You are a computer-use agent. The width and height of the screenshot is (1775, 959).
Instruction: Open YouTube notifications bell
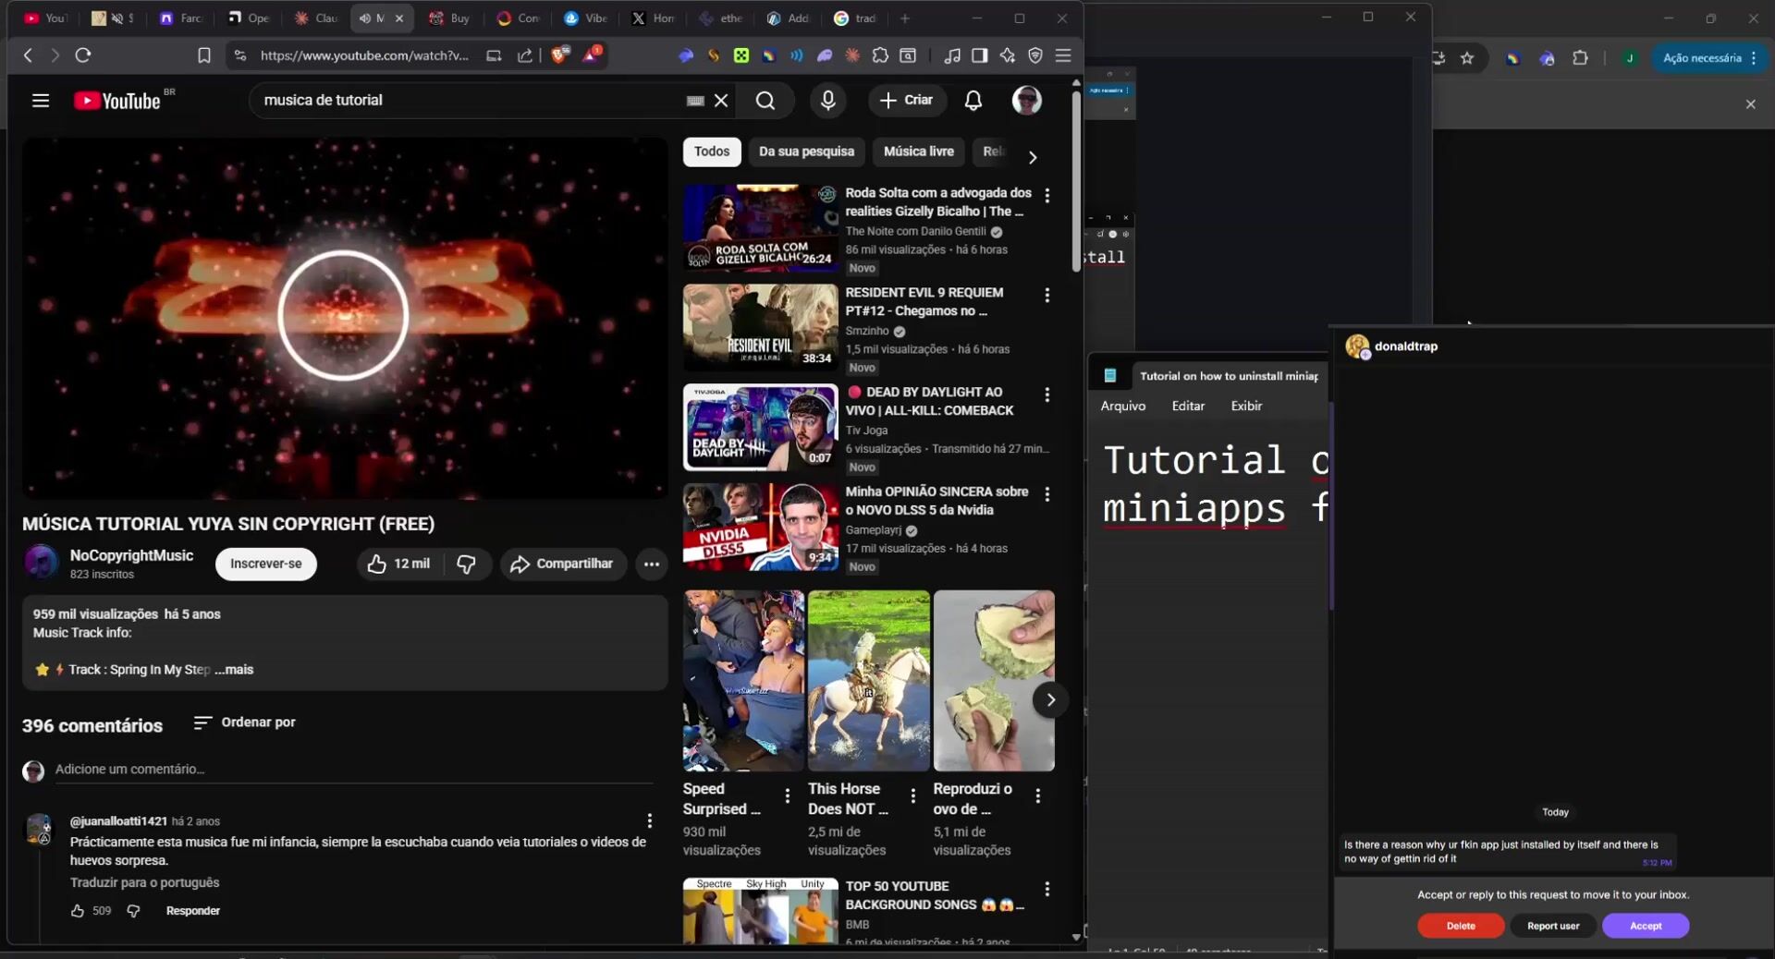pyautogui.click(x=973, y=101)
